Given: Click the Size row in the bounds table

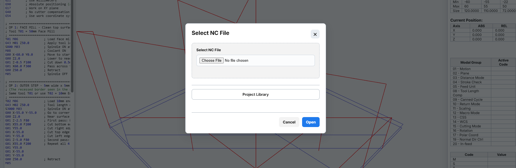Looking at the screenshot, I should click(483, 11).
